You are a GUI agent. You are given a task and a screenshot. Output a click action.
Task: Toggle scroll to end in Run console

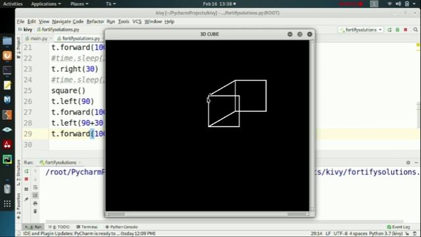coord(35,196)
